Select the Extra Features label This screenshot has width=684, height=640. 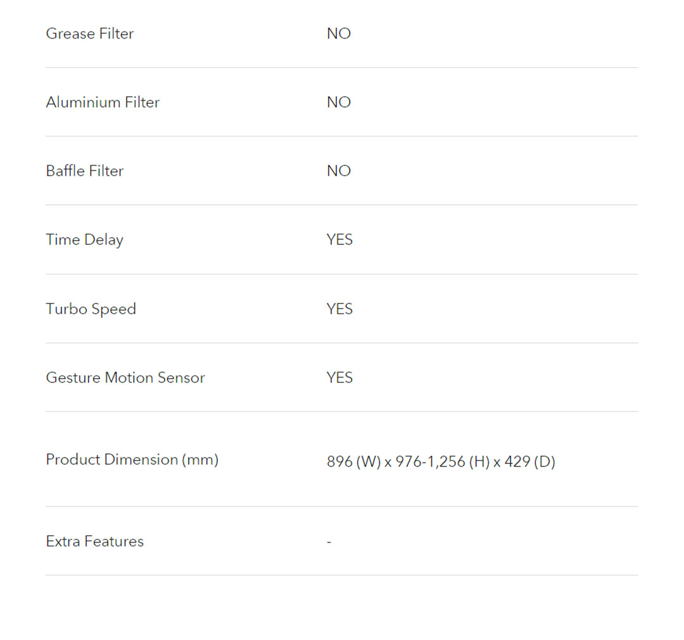(x=94, y=541)
